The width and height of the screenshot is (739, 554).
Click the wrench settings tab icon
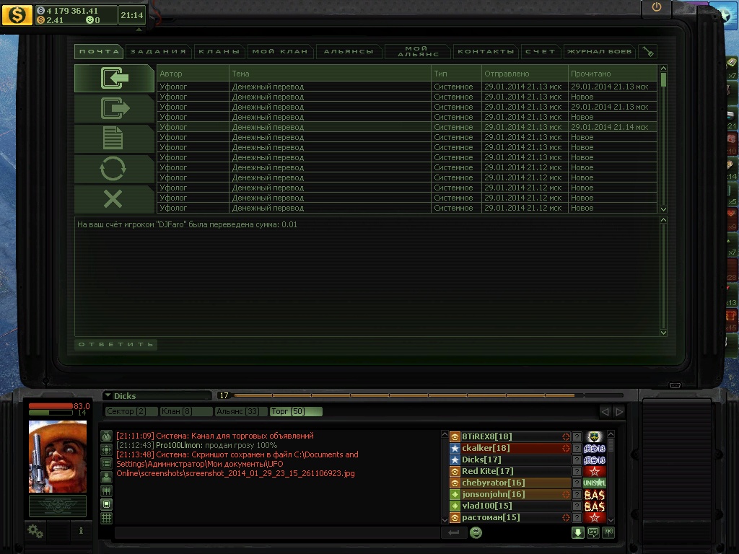pyautogui.click(x=648, y=51)
